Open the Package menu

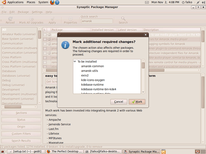tap(23, 12)
